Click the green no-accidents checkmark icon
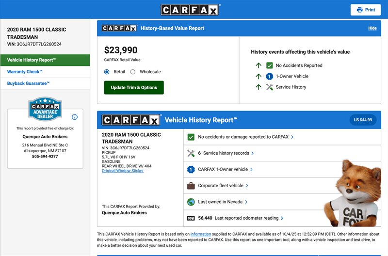Viewport: 388px width, 256px height. (x=191, y=137)
